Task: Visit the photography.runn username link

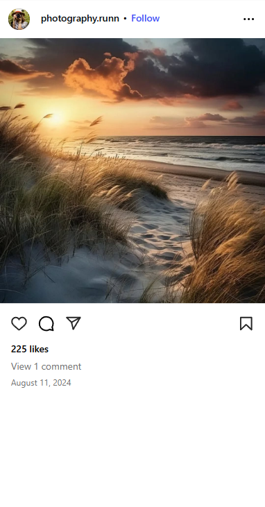Action: [x=80, y=19]
